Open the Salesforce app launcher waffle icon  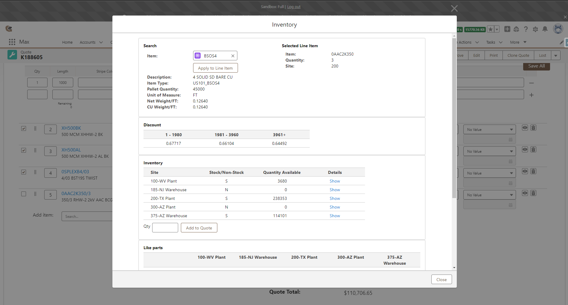click(x=12, y=42)
